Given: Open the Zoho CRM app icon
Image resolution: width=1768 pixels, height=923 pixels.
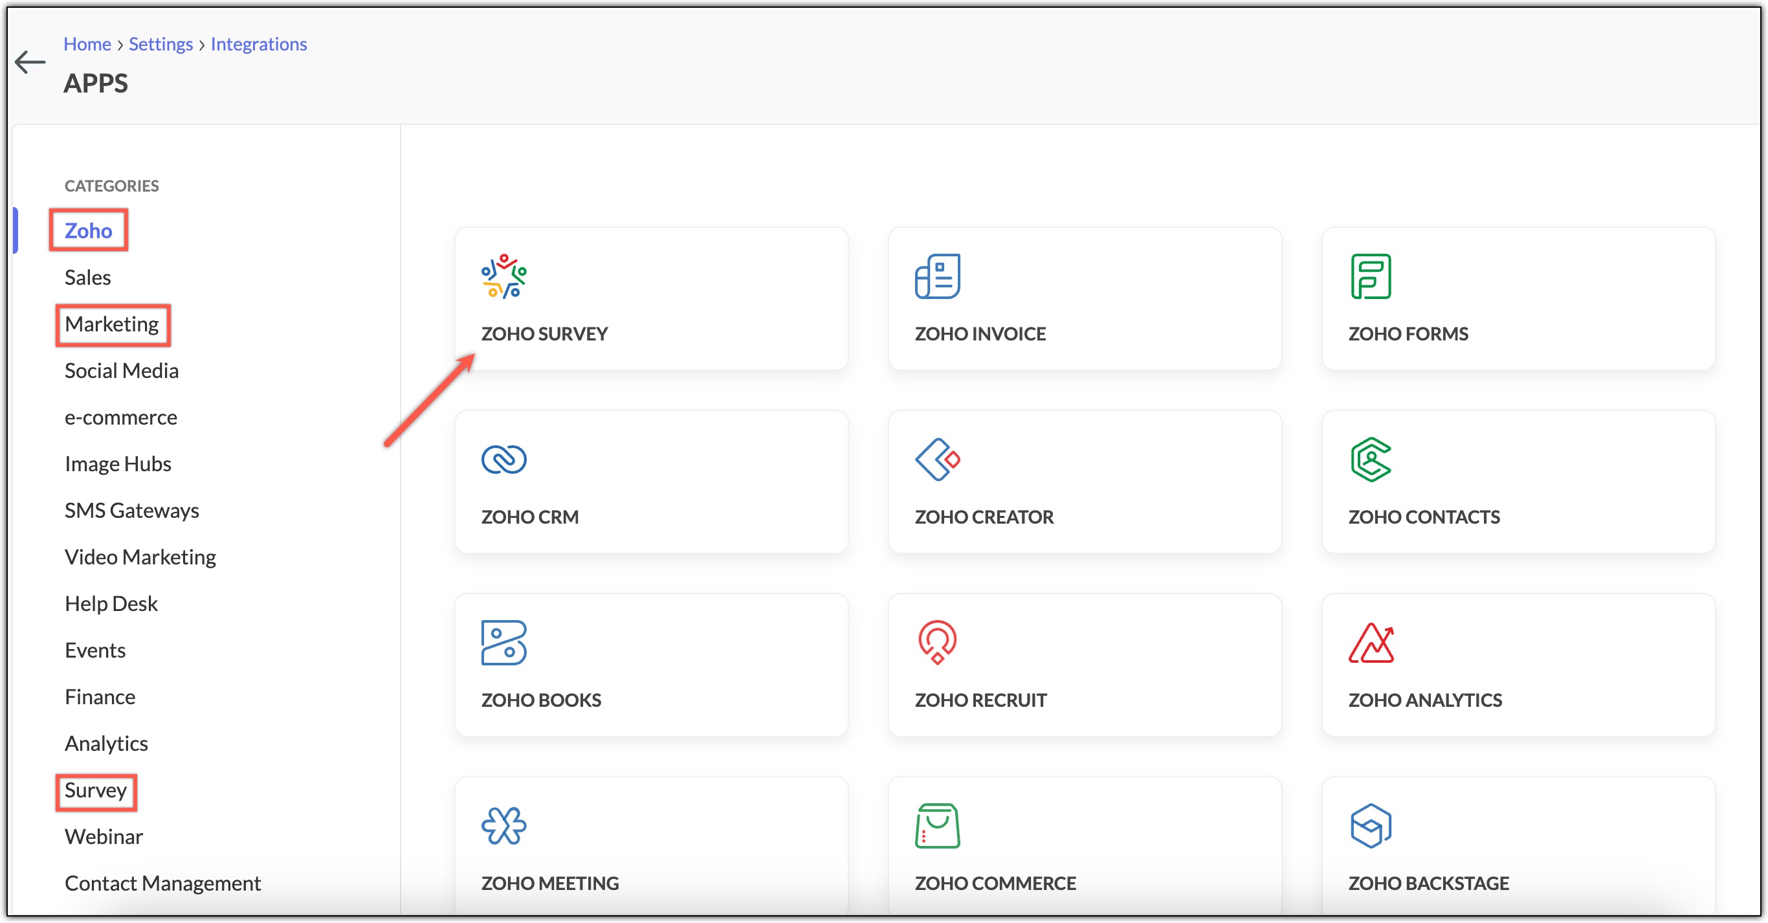Looking at the screenshot, I should point(503,459).
